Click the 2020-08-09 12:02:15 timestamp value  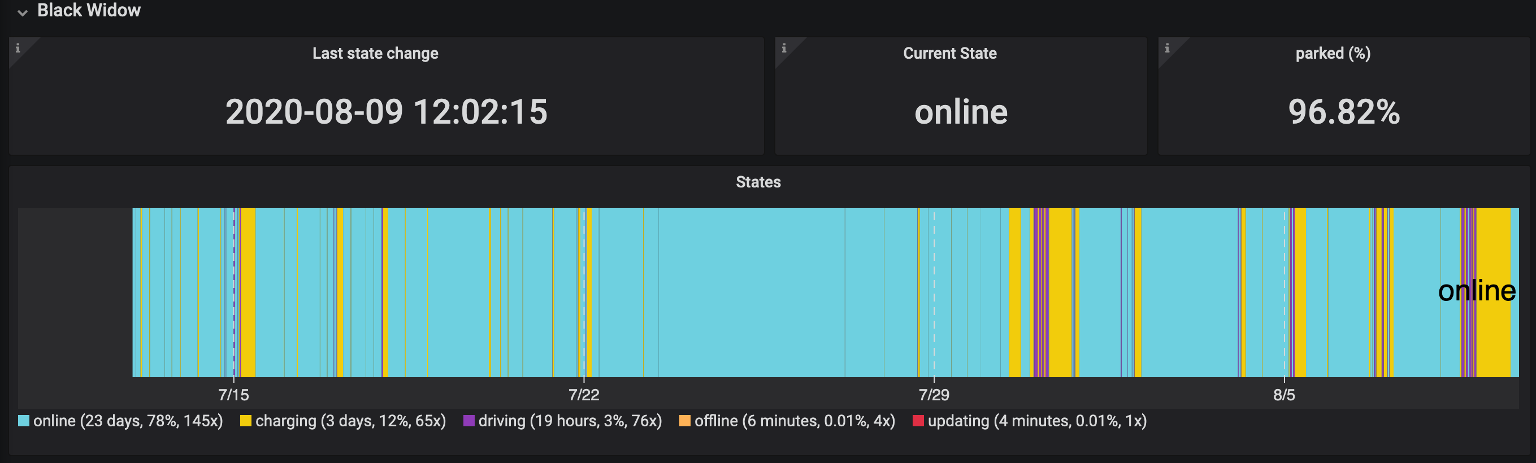(387, 112)
